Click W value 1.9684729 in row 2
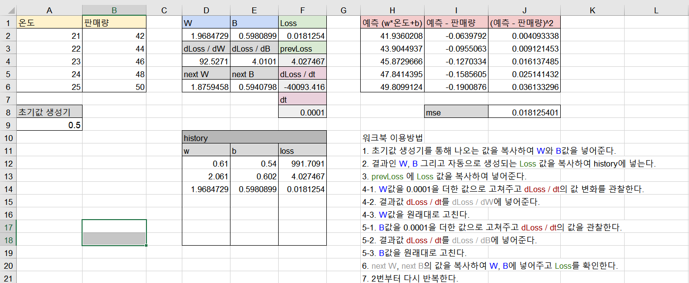This screenshot has width=689, height=283. coord(206,35)
